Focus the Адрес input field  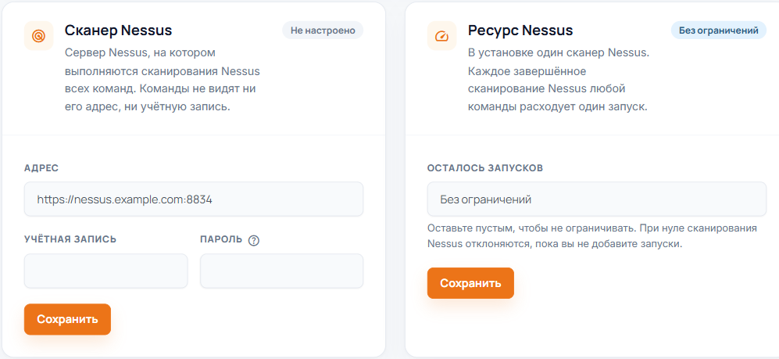(x=194, y=199)
